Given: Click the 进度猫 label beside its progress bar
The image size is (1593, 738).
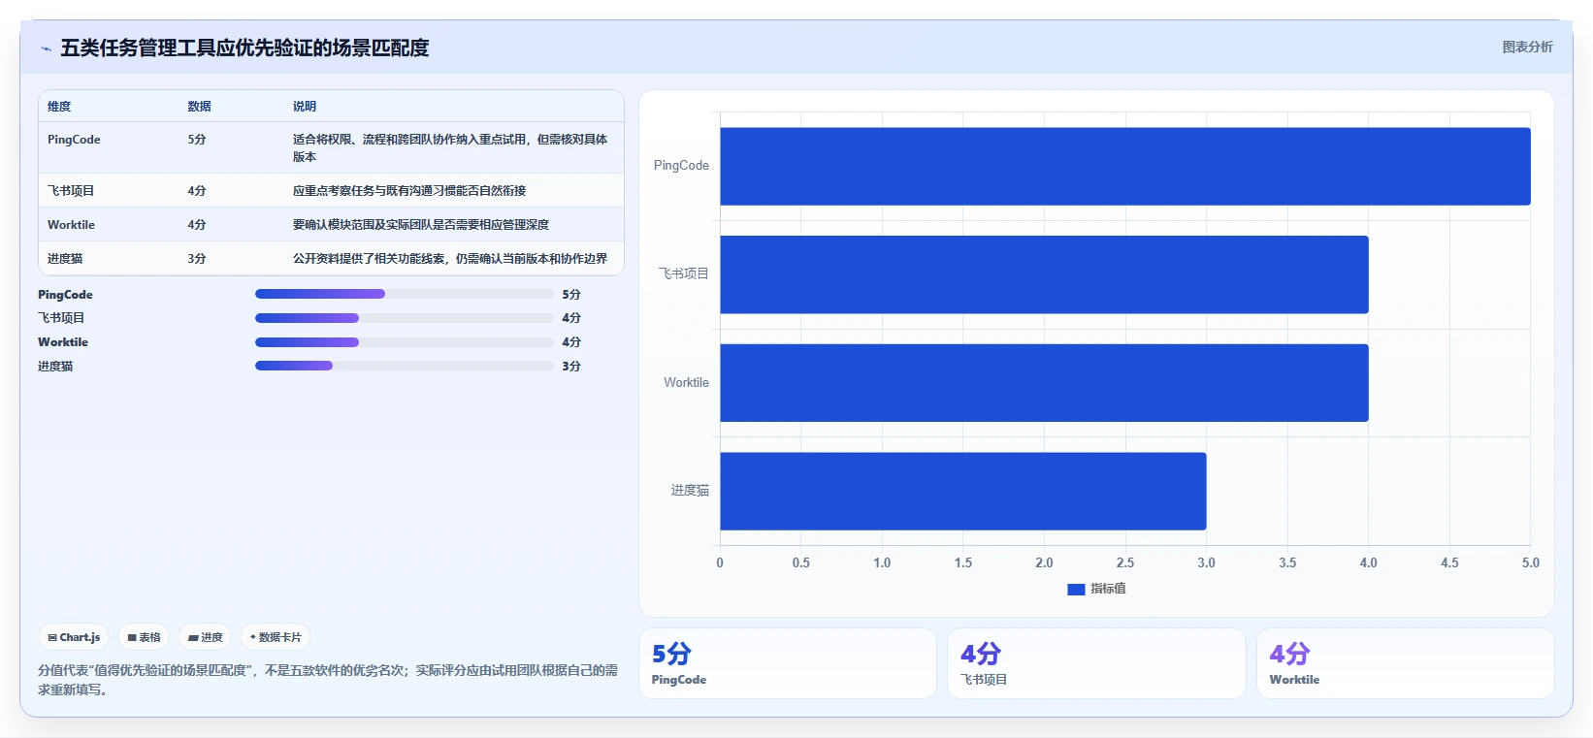Looking at the screenshot, I should [55, 367].
